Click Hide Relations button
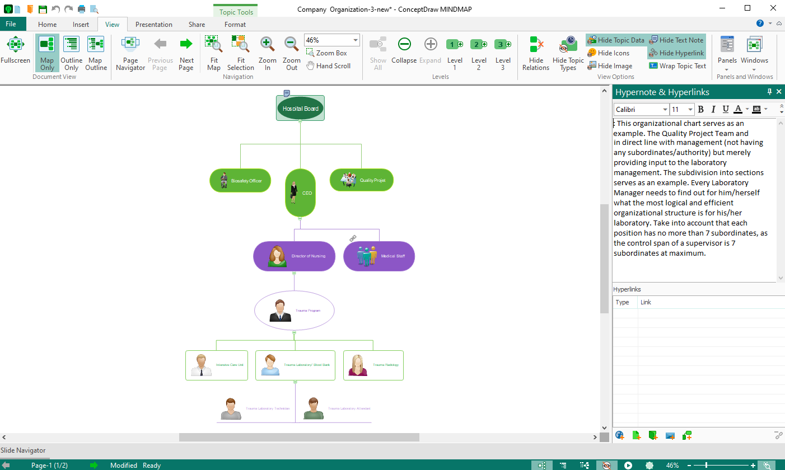The image size is (785, 470). coord(536,54)
